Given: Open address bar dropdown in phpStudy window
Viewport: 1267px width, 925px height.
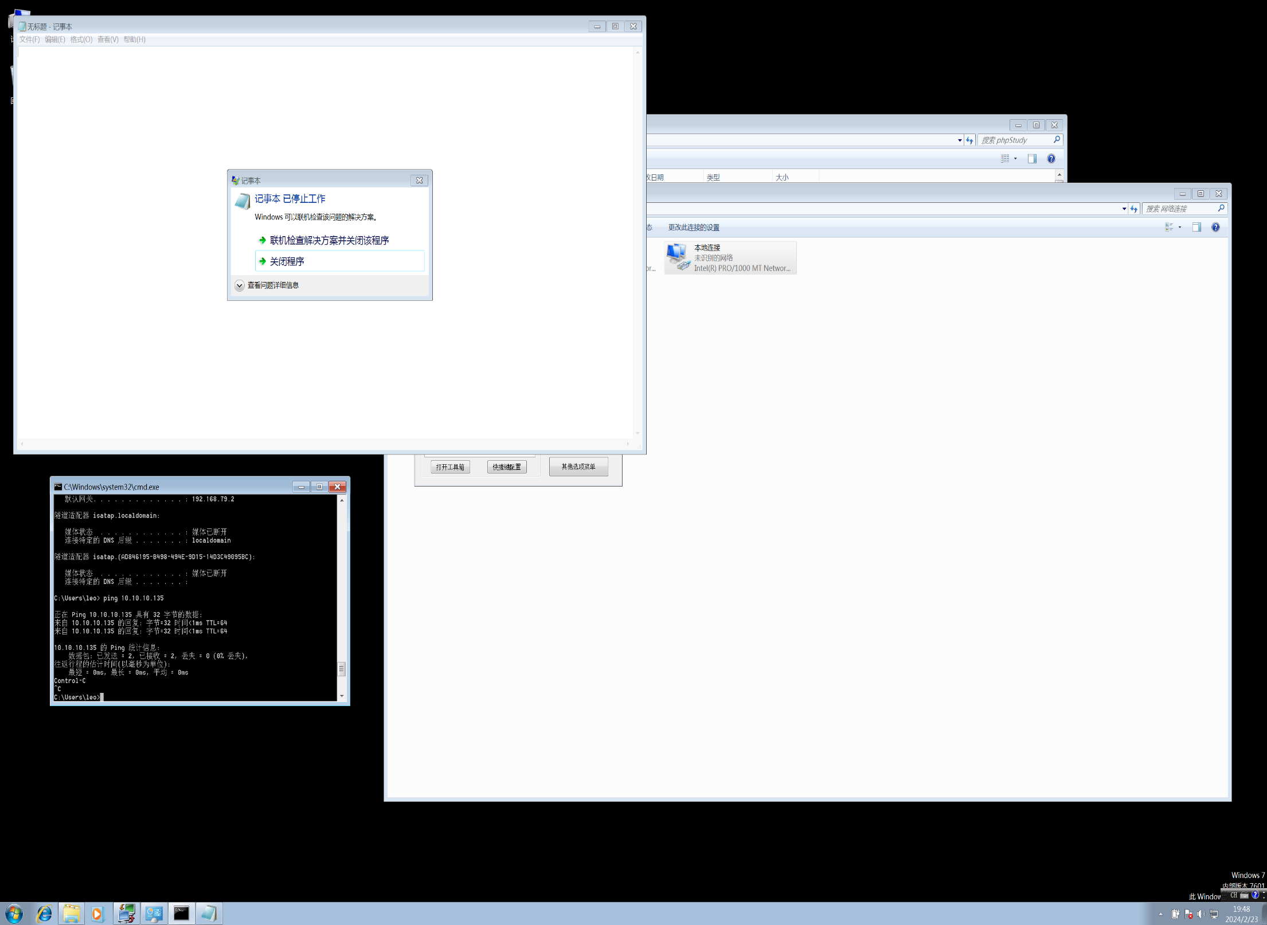Looking at the screenshot, I should tap(960, 140).
